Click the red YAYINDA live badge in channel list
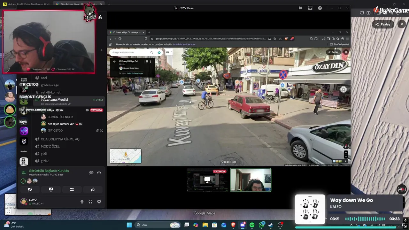Image resolution: width=409 pixels, height=230 pixels. 96,110
